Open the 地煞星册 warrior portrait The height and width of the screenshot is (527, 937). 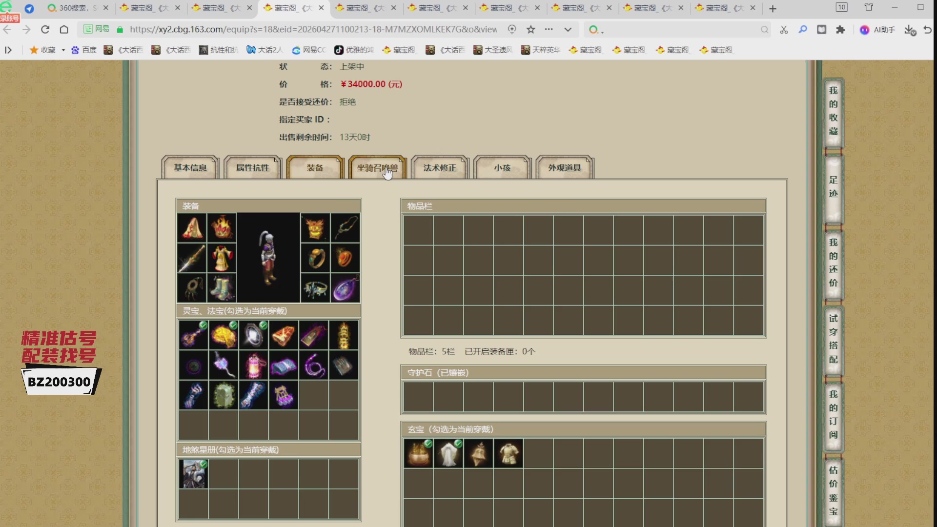click(193, 474)
